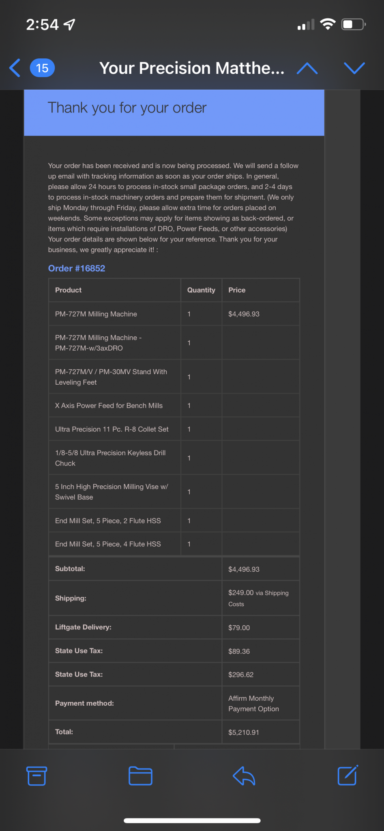384x831 pixels.
Task: Tap the battery icon in status bar
Action: [353, 25]
